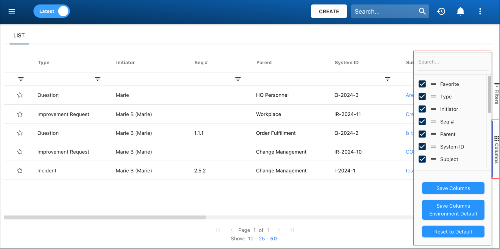500x249 pixels.
Task: Show 50 rows per page
Action: 273,239
